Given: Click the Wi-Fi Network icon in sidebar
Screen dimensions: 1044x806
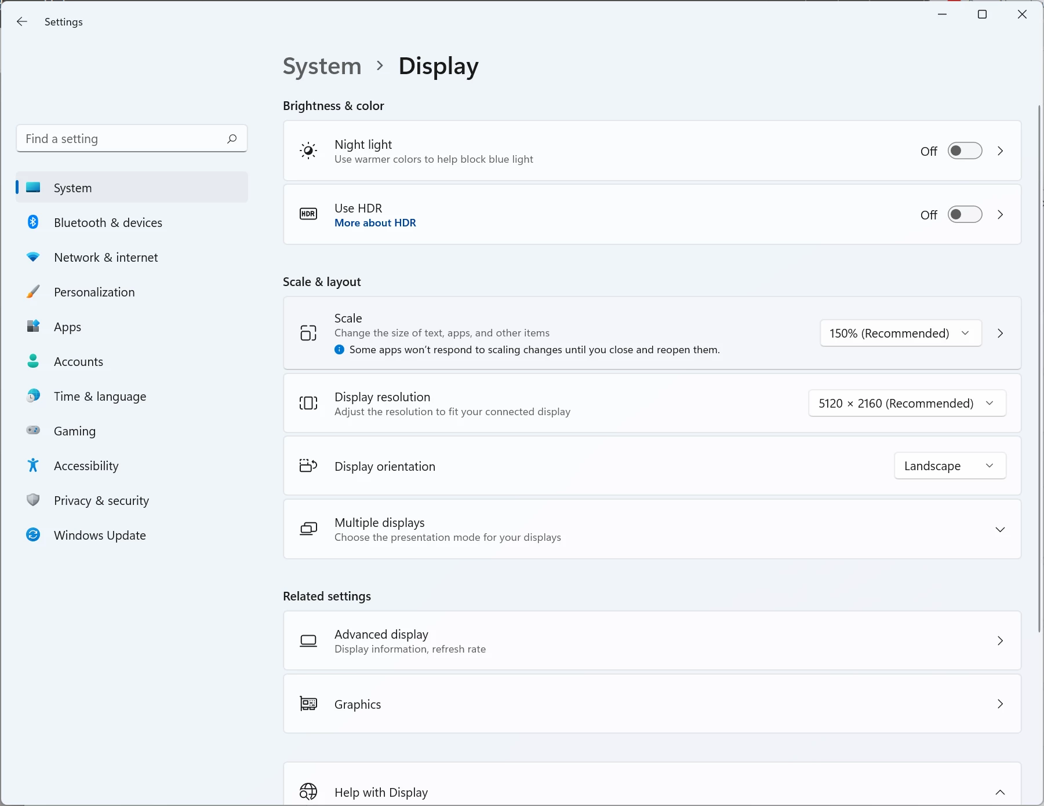Looking at the screenshot, I should click(34, 257).
